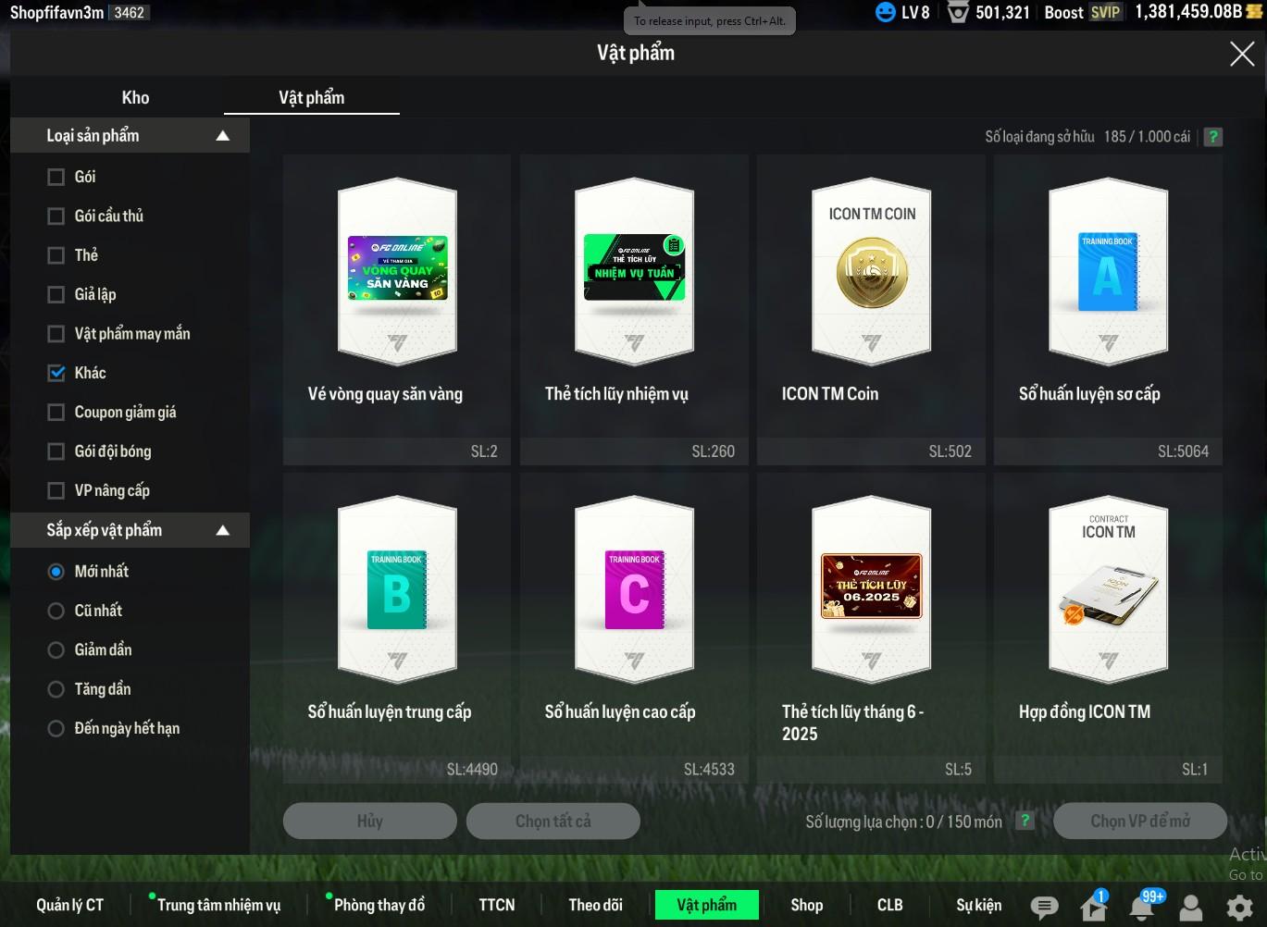Click help icon next to selection quantity
This screenshot has width=1267, height=927.
(1025, 821)
